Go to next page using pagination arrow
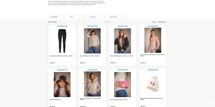The width and height of the screenshot is (215, 107). click(111, 22)
